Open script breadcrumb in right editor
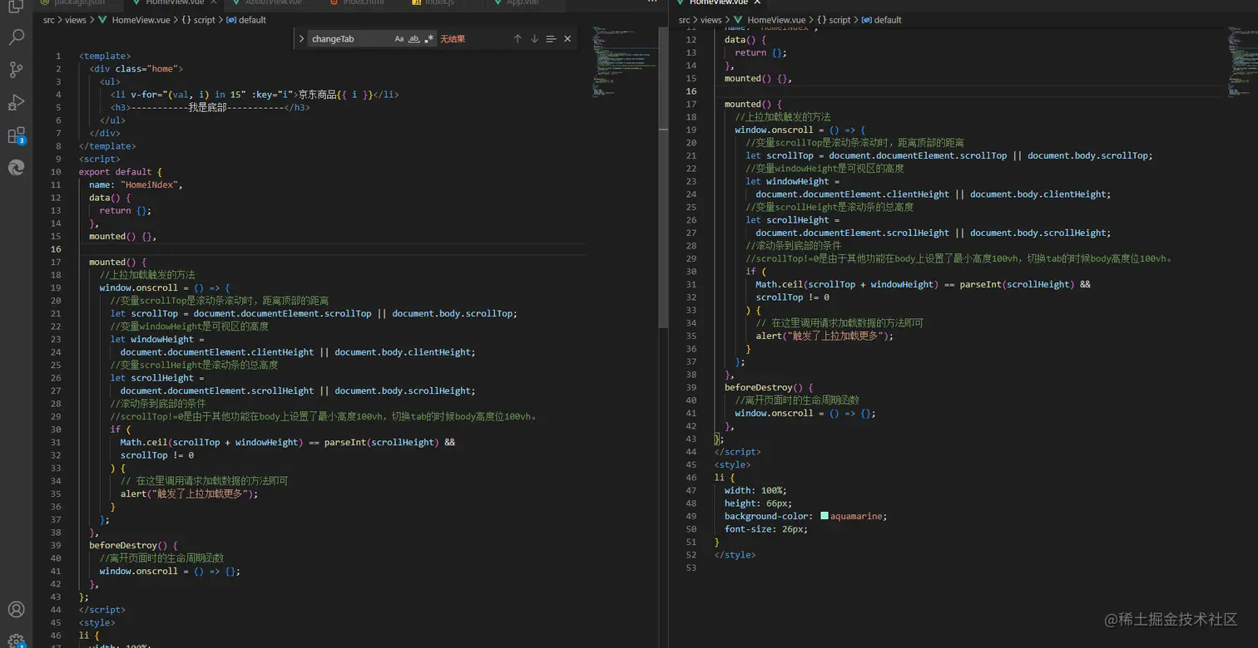Viewport: 1258px width, 648px height. click(833, 20)
